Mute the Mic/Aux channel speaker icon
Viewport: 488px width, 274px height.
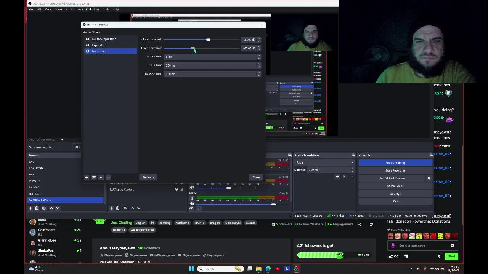pyautogui.click(x=192, y=204)
